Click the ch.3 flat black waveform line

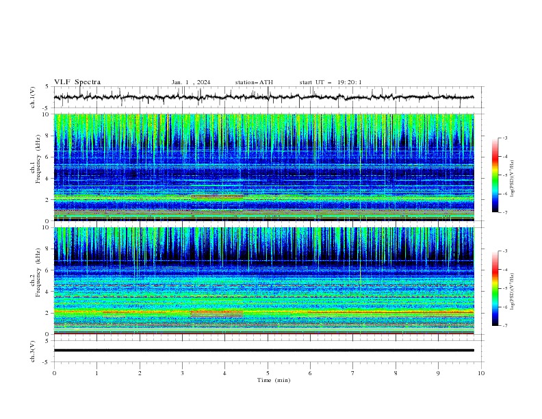pyautogui.click(x=263, y=351)
